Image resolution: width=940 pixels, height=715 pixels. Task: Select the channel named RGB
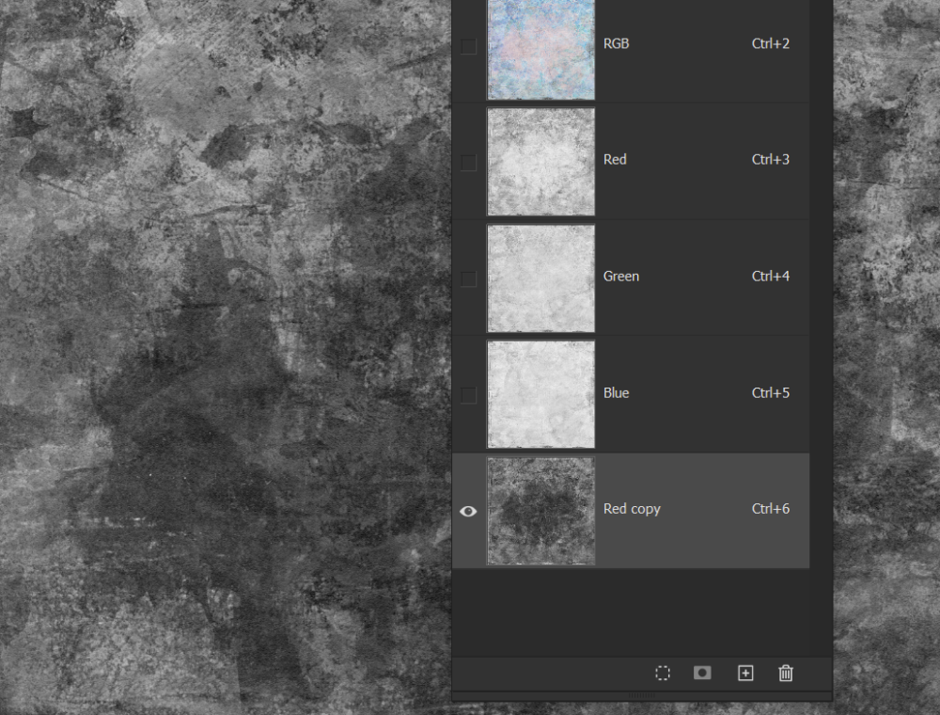coord(617,44)
